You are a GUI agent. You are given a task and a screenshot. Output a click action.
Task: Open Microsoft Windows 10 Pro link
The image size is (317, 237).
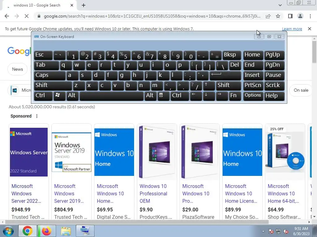(196, 193)
